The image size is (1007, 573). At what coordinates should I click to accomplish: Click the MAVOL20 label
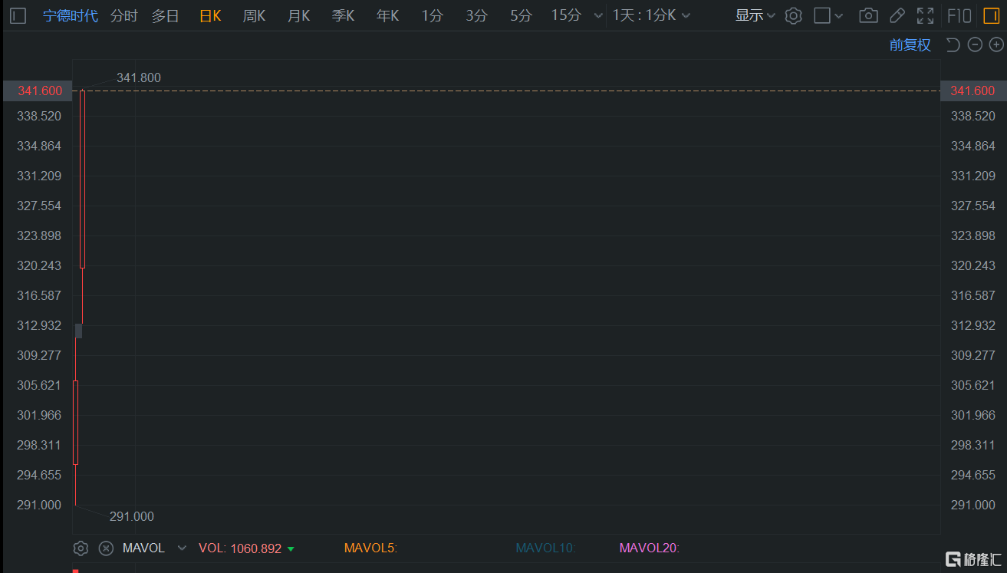[x=650, y=548]
